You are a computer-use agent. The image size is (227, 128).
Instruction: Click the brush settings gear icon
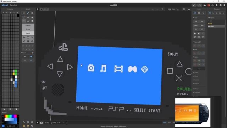click(x=32, y=13)
